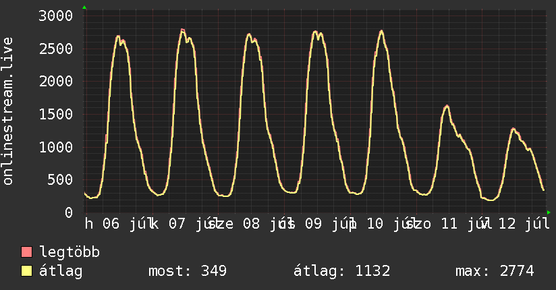Viewport: 556px width, 290px height.
Task: Click the yellow átlag legend swatch
Action: 26,271
